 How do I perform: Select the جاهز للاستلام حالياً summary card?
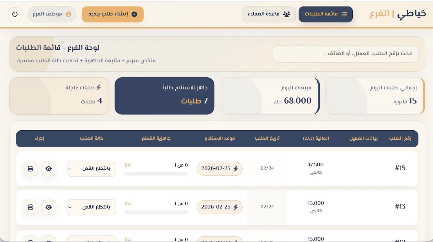pyautogui.click(x=164, y=96)
